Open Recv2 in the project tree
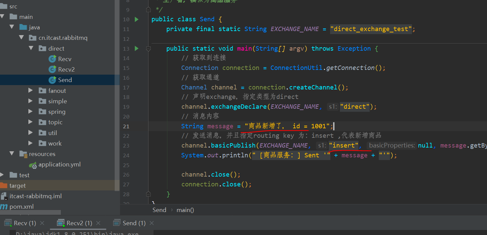487x235 pixels. click(66, 70)
